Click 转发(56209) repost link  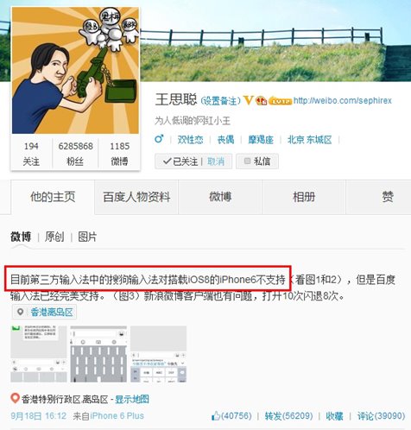click(x=288, y=416)
